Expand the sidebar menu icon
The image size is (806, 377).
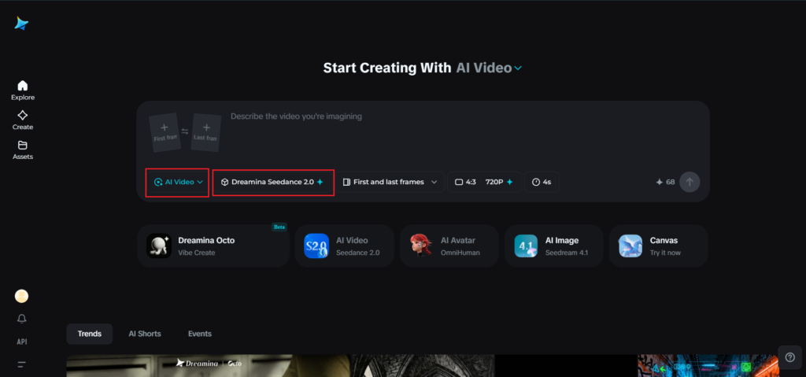pos(21,364)
